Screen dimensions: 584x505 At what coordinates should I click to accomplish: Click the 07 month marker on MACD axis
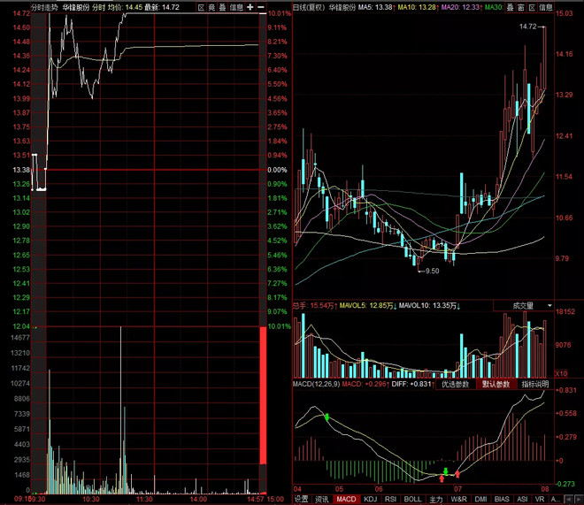pos(457,488)
